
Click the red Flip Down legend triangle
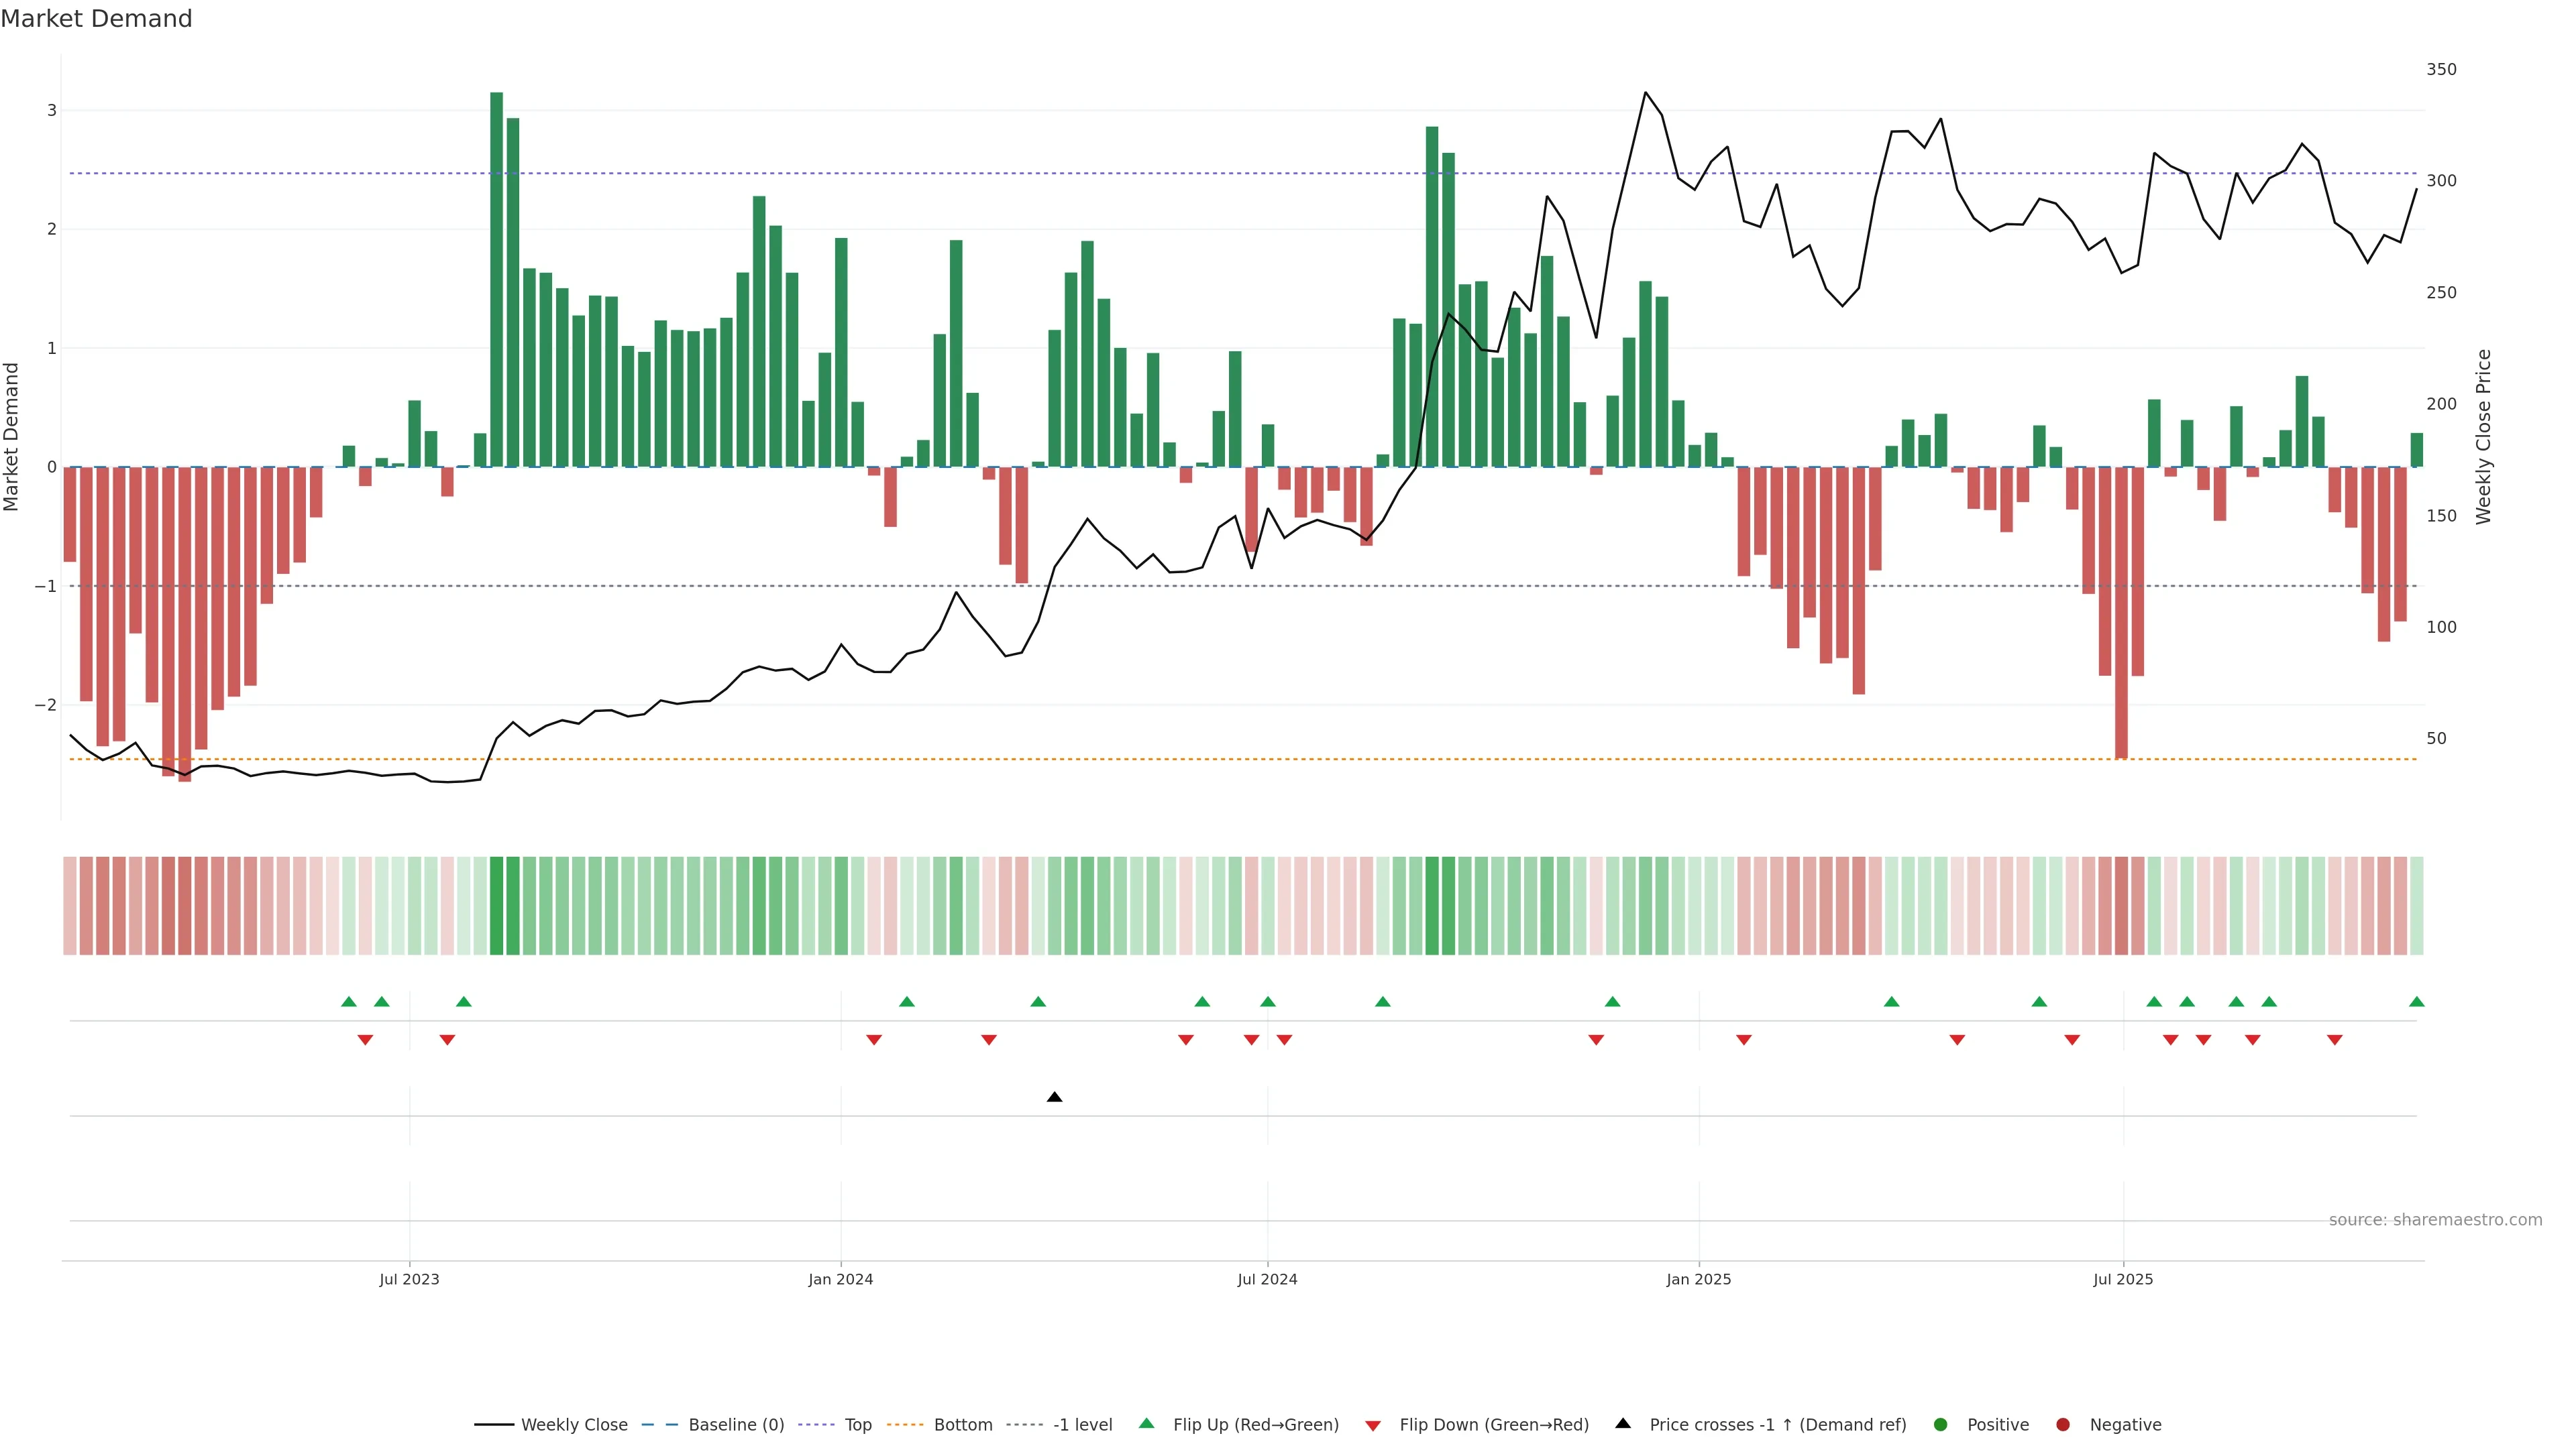pos(1373,1426)
